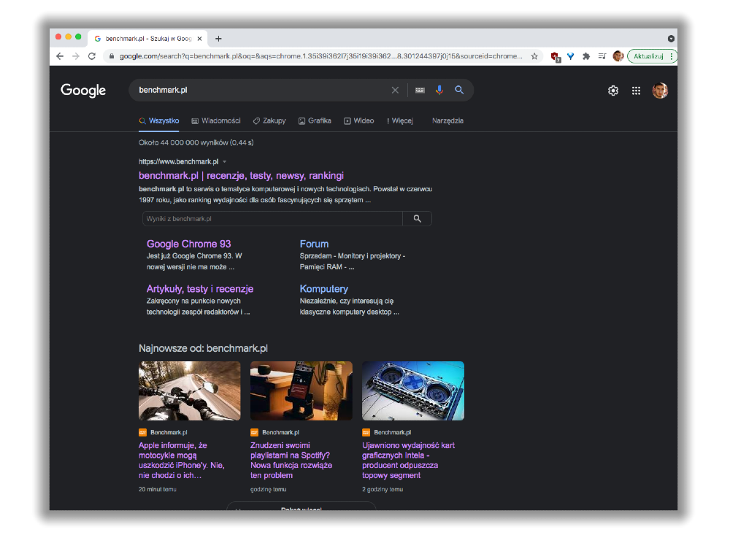This screenshot has height=535, width=730.
Task: Click the browser forward arrow
Action: pos(76,56)
